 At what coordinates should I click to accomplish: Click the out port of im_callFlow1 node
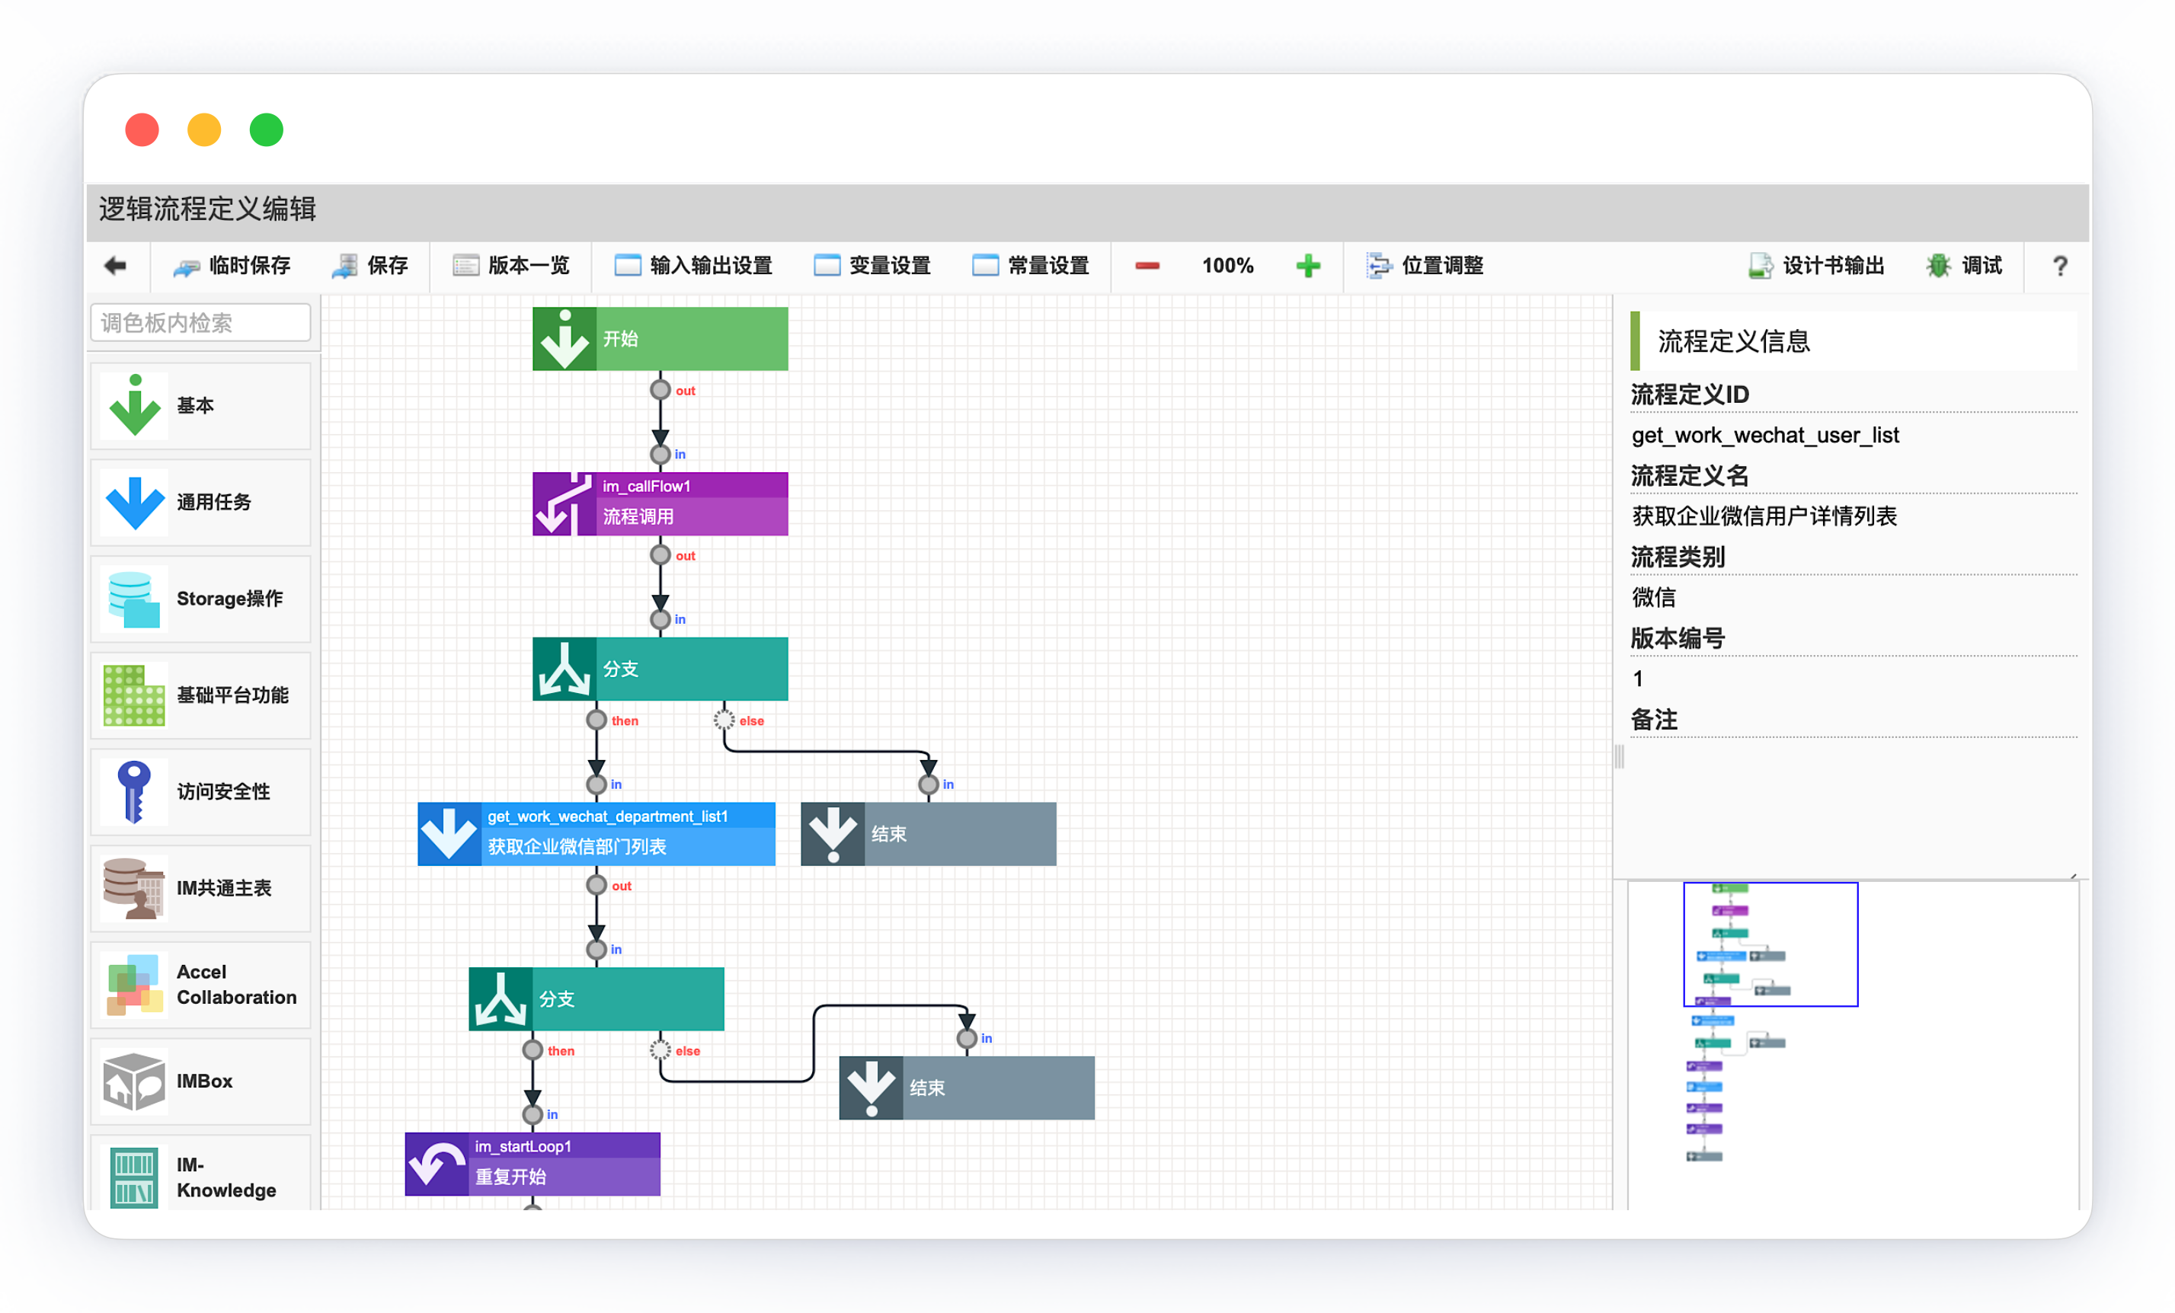(x=660, y=555)
